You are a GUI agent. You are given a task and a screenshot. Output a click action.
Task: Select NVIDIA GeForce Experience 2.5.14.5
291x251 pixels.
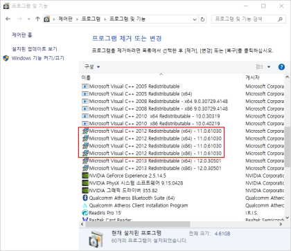tap(127, 176)
